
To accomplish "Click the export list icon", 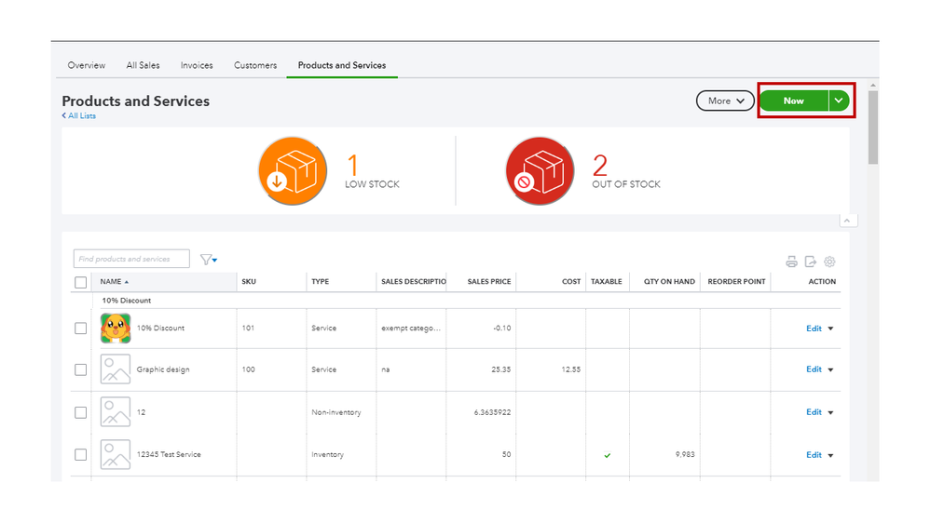I will pyautogui.click(x=811, y=261).
